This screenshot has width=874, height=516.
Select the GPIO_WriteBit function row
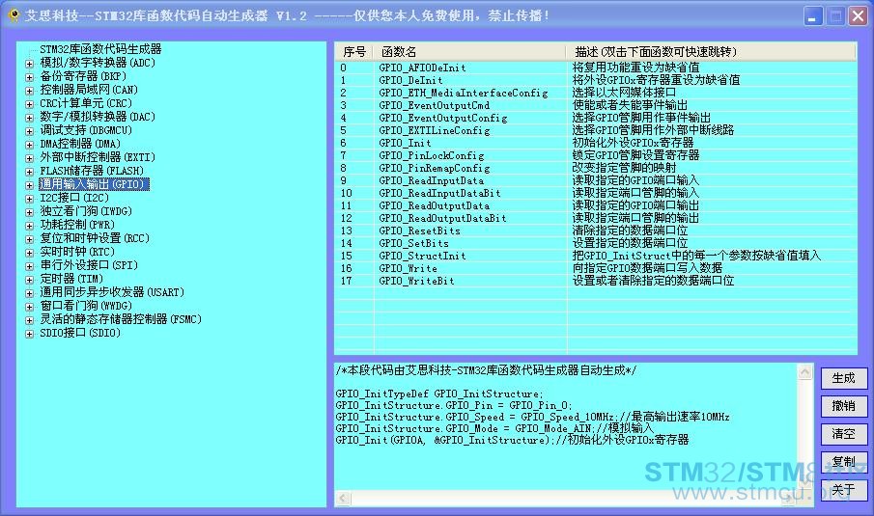[595, 281]
